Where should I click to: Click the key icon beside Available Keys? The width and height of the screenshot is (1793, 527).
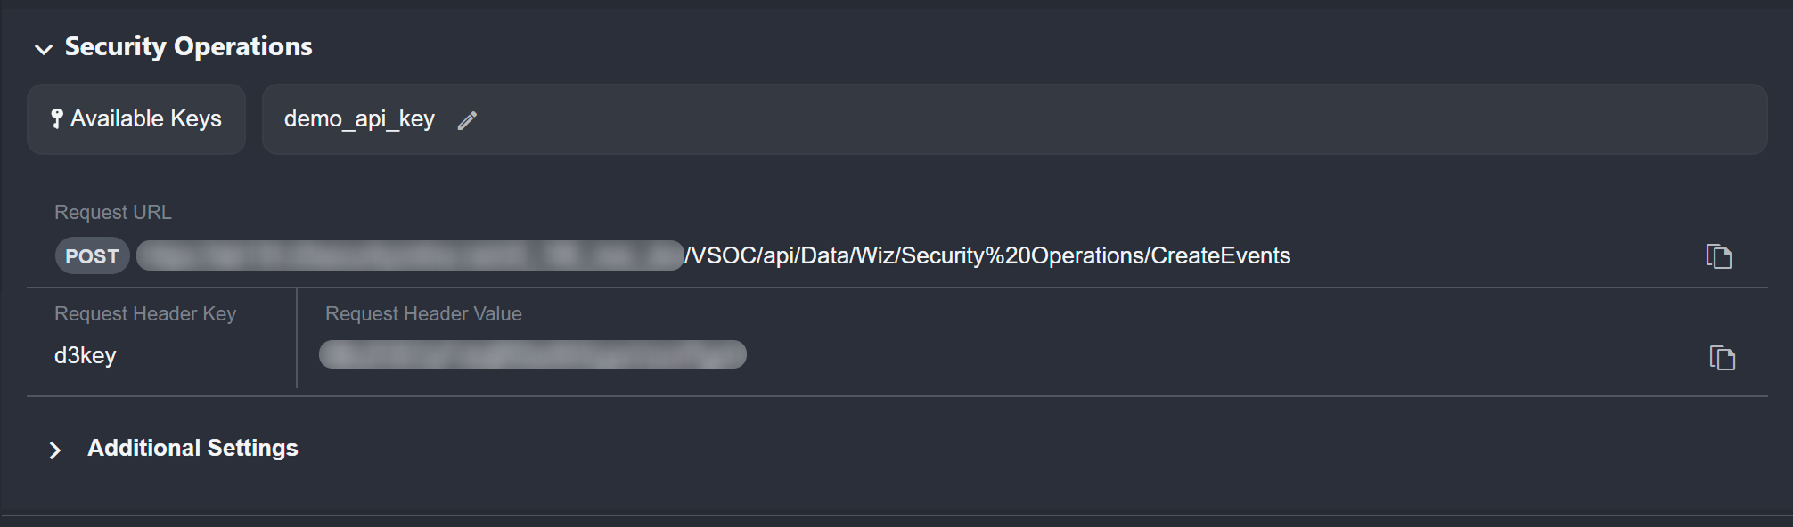[57, 118]
